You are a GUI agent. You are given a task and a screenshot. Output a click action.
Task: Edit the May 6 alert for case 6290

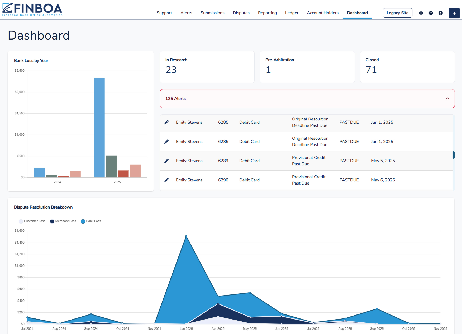tap(166, 180)
